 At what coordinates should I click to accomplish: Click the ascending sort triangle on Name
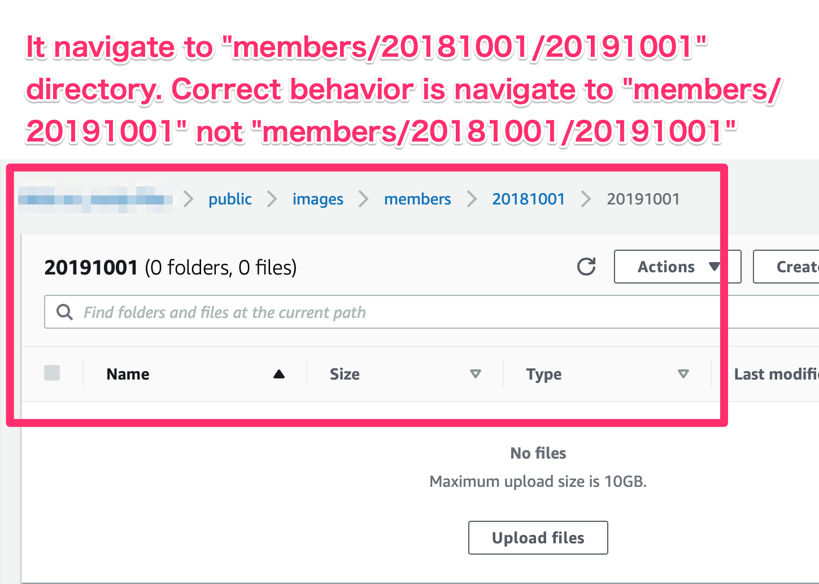278,373
